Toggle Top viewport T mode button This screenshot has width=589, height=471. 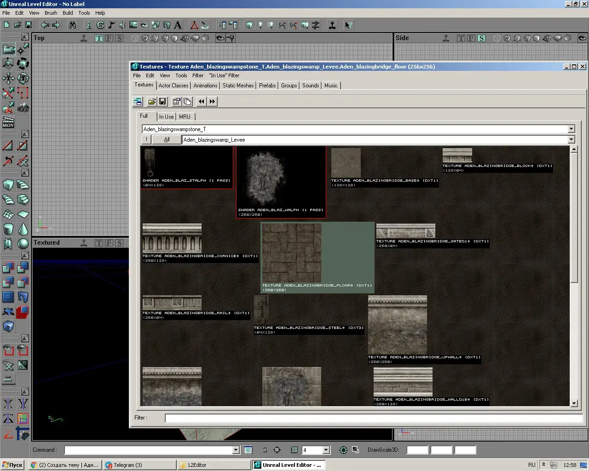point(99,38)
